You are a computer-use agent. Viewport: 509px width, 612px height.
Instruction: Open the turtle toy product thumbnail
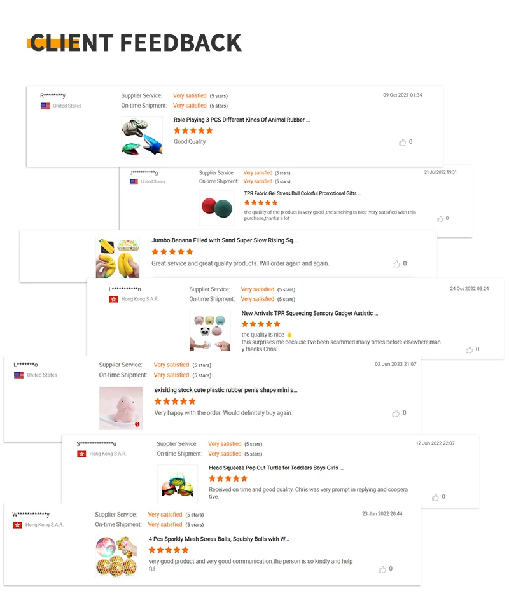(x=177, y=482)
